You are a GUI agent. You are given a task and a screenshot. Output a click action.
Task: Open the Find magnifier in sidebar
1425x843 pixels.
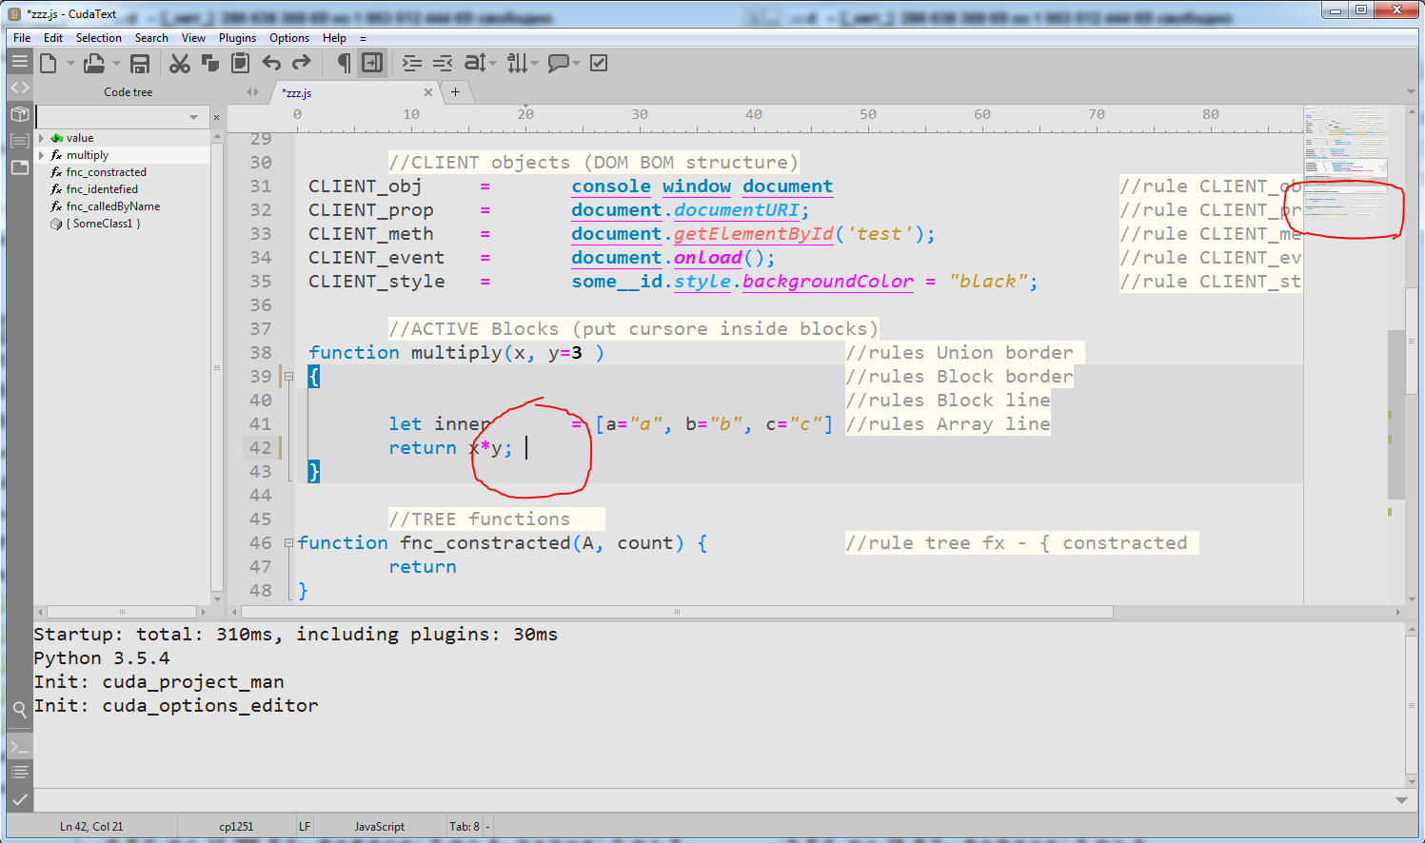tap(19, 709)
